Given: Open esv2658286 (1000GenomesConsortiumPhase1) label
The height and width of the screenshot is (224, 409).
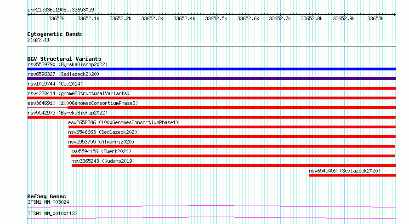Looking at the screenshot, I should point(123,122).
